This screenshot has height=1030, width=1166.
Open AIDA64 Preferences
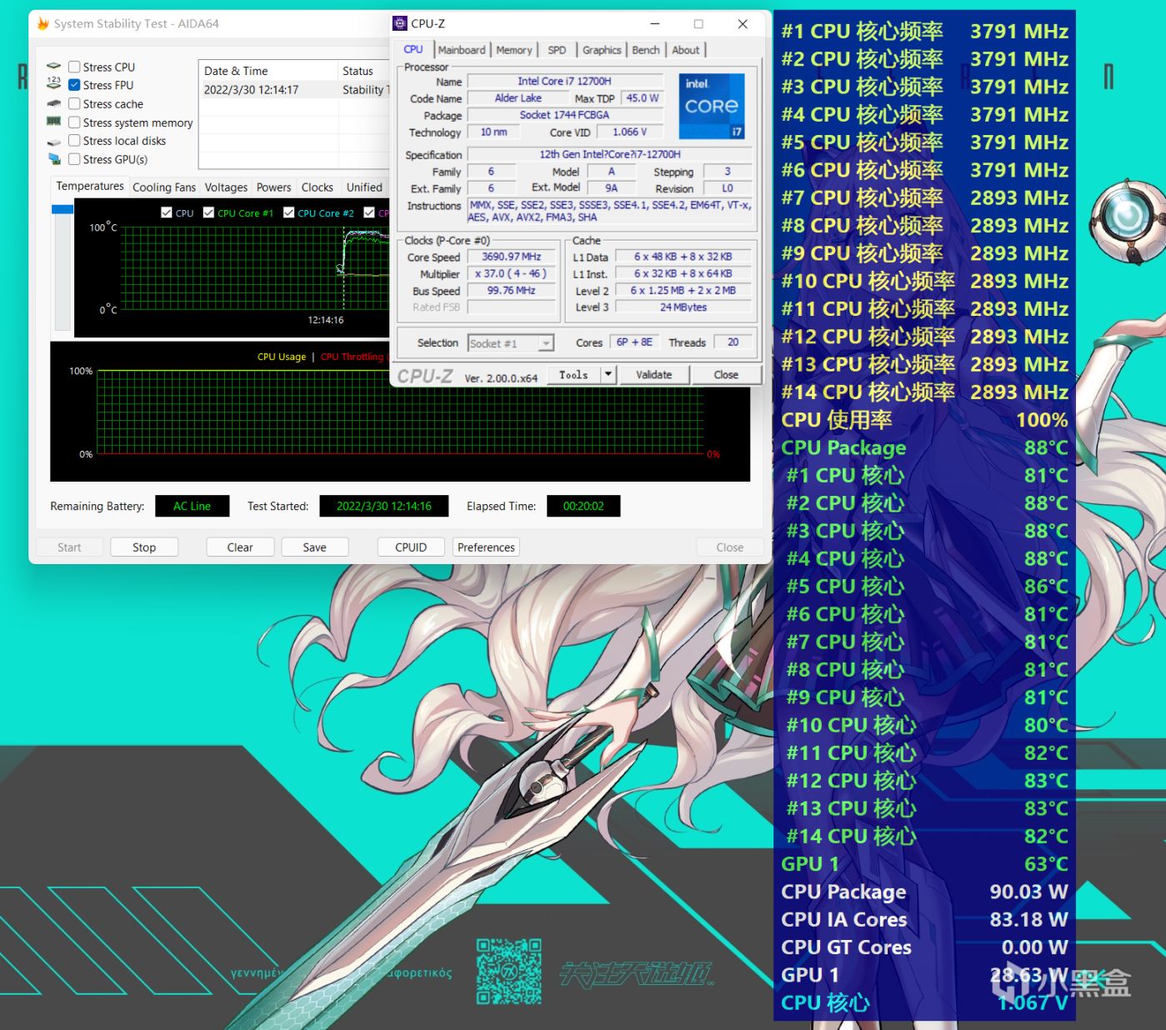486,547
